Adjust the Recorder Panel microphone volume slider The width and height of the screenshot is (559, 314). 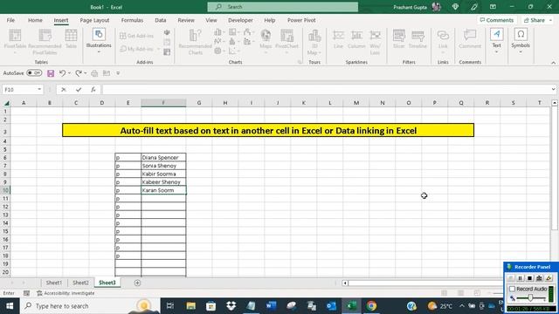point(530,298)
